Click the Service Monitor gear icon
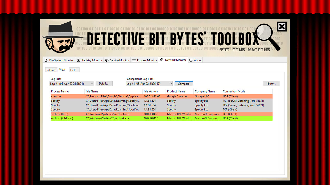Image resolution: width=330 pixels, height=185 pixels. [106, 60]
